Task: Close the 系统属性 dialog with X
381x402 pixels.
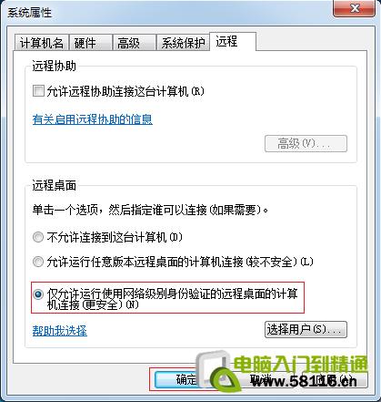Action: [354, 9]
